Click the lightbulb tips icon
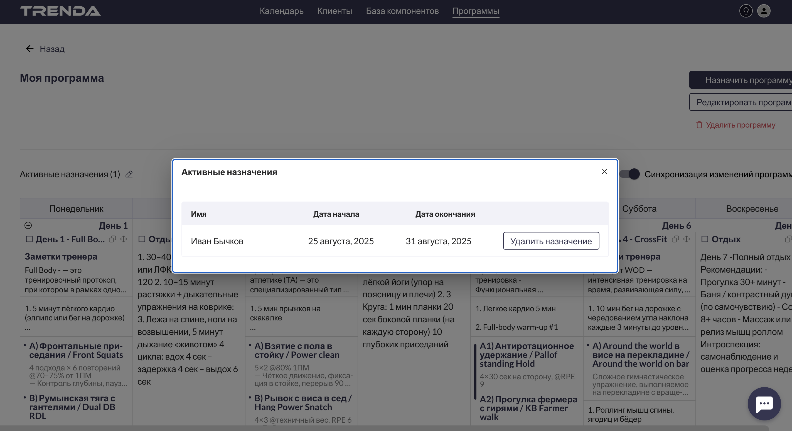The height and width of the screenshot is (431, 792). pyautogui.click(x=746, y=11)
